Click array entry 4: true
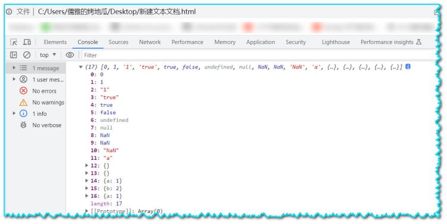The width and height of the screenshot is (447, 224). tap(101, 105)
